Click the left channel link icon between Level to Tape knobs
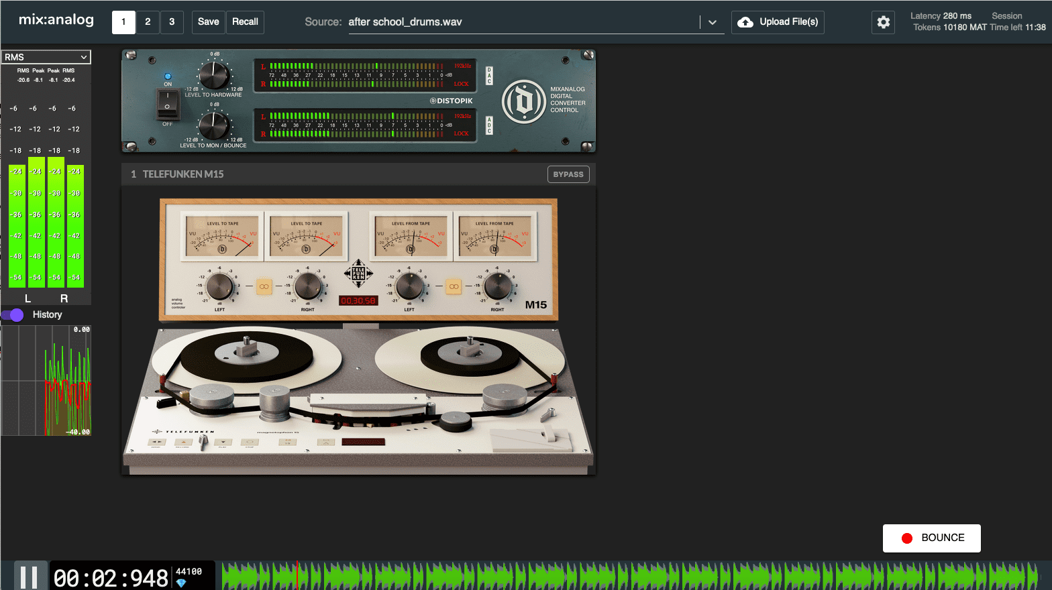This screenshot has width=1052, height=590. [x=264, y=286]
